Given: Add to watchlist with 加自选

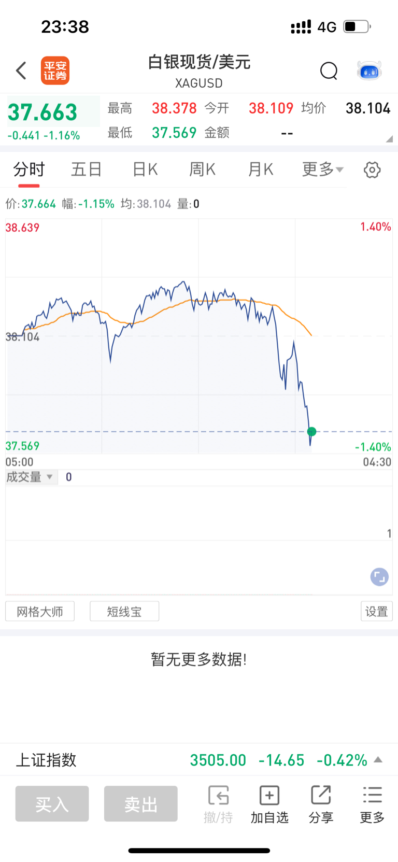Looking at the screenshot, I should pos(269,804).
